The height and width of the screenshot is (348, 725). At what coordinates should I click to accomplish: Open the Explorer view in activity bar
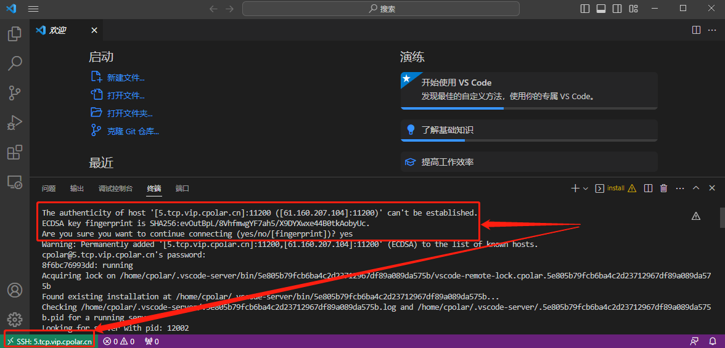click(15, 34)
